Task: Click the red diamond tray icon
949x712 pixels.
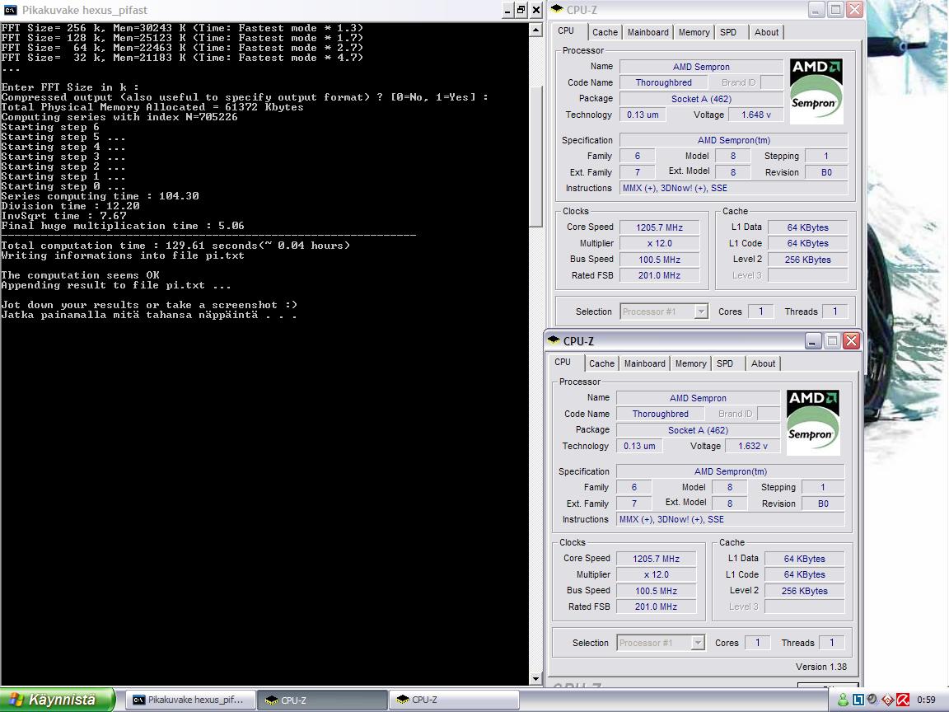Action: [x=887, y=700]
